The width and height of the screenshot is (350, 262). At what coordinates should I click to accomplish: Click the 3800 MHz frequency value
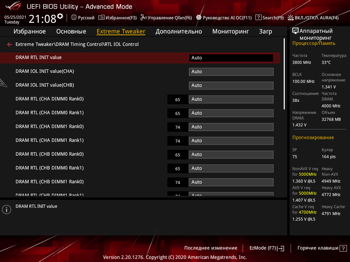pyautogui.click(x=302, y=62)
